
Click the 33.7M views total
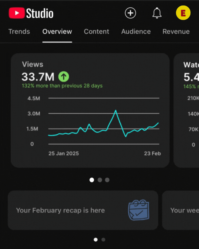[x=38, y=77]
